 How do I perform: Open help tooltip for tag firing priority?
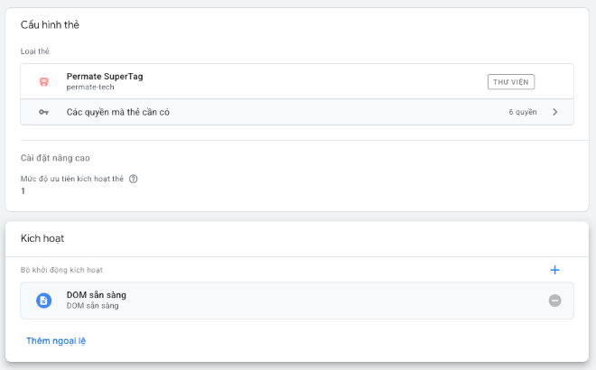pos(134,179)
